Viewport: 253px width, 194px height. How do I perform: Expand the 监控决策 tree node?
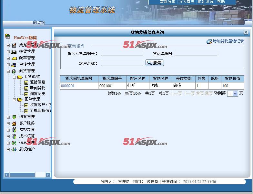tap(8, 130)
